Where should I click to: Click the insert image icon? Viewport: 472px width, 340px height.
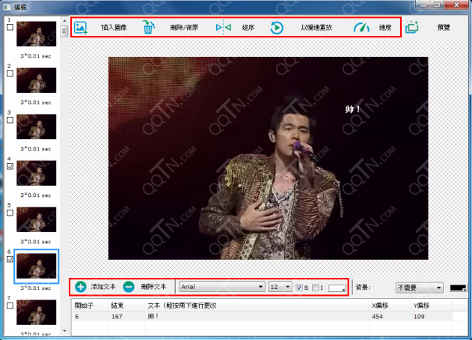(x=81, y=28)
